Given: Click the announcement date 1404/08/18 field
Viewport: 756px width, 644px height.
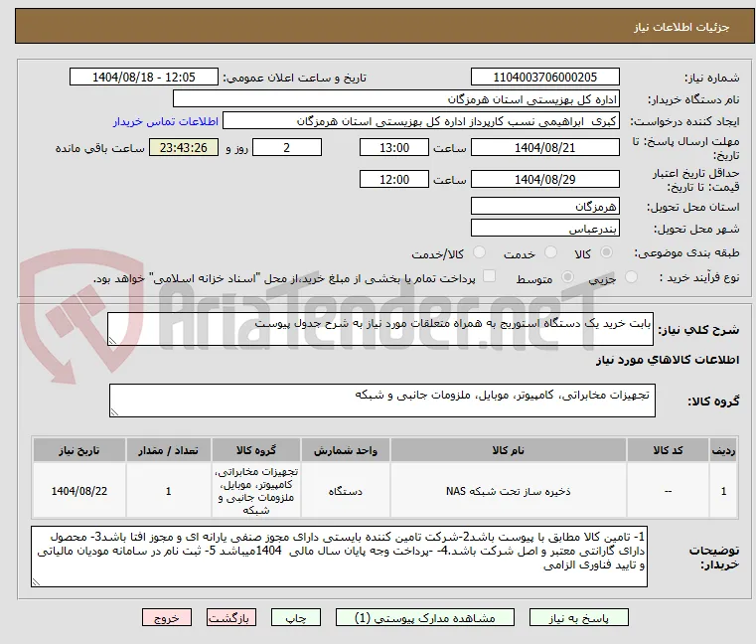Looking at the screenshot, I should tap(144, 78).
